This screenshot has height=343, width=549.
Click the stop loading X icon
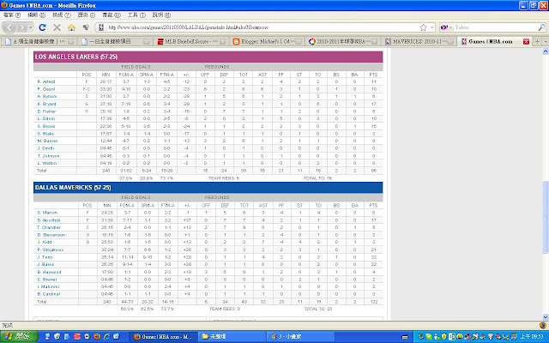tap(57, 27)
